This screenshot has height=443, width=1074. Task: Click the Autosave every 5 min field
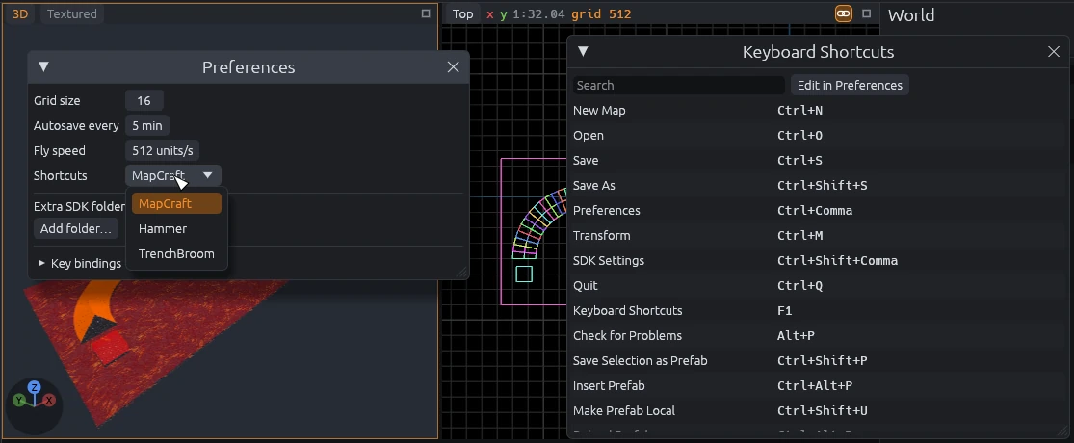[x=147, y=126]
